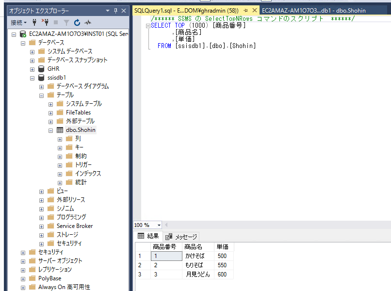
Task: Select the 550 price cell
Action: [224, 265]
